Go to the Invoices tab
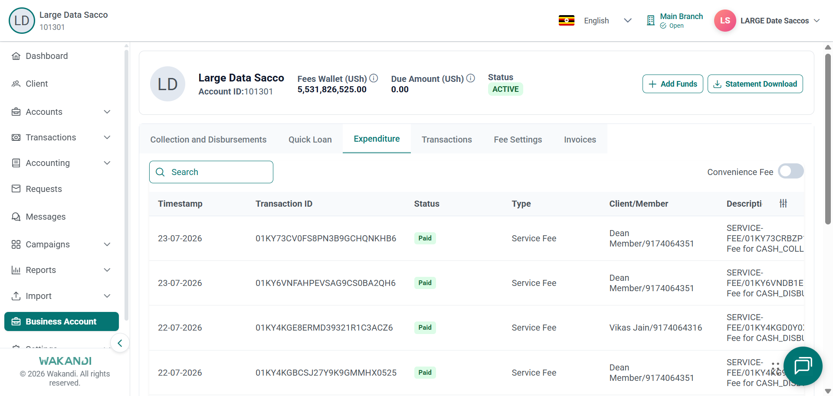The width and height of the screenshot is (833, 396). 580,140
